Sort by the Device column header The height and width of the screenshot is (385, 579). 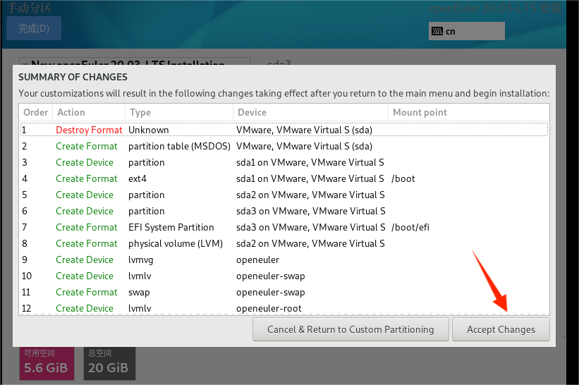pos(310,112)
